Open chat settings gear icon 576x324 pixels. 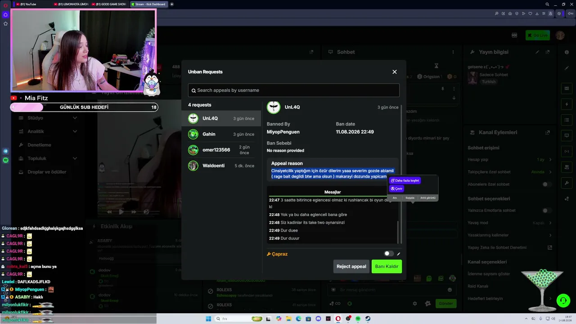[x=415, y=304]
